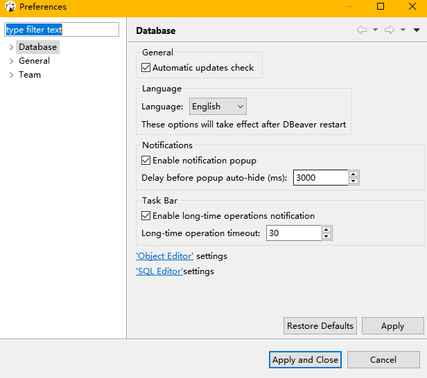Increase popup auto-hide delay with up arrow

[x=354, y=174]
